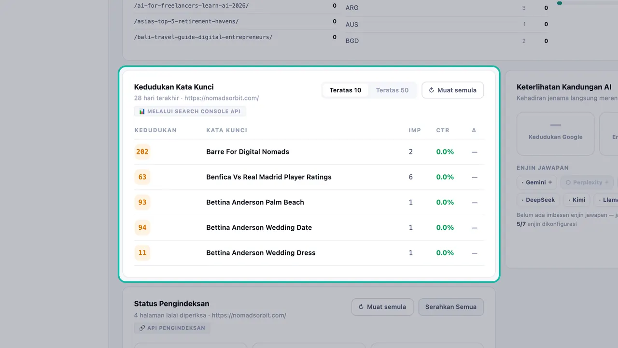The width and height of the screenshot is (618, 348).
Task: Click the ENJIN JAWAPAN section label
Action: tap(543, 168)
